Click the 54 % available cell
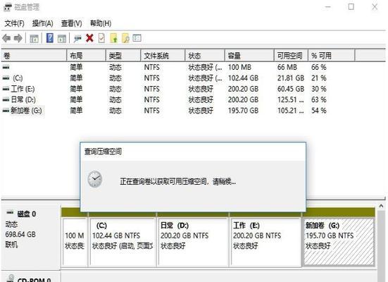This screenshot has height=282, width=388. [x=319, y=111]
